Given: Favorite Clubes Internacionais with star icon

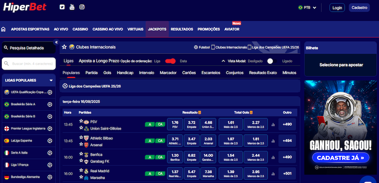Looking at the screenshot, I should [64, 47].
